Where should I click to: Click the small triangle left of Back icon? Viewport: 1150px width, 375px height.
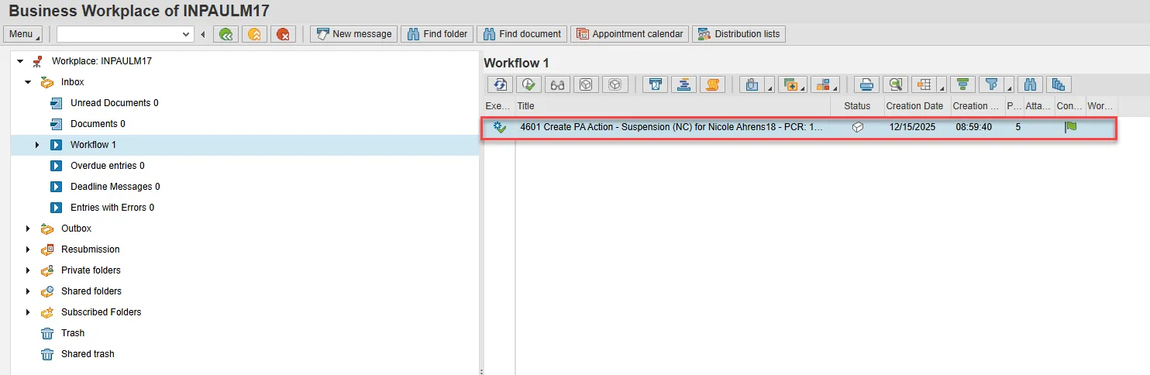203,34
